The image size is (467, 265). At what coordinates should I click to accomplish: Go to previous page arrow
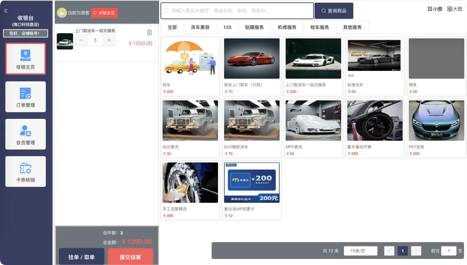click(389, 251)
